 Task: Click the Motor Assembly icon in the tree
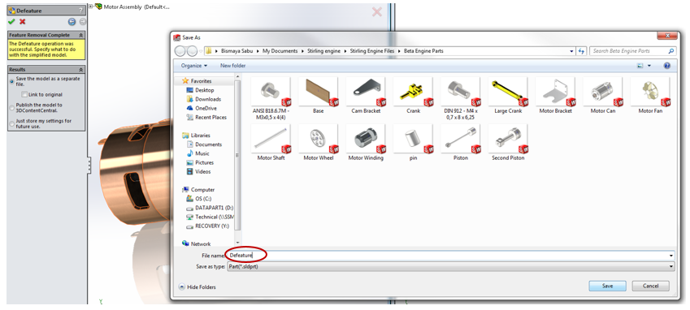click(x=98, y=6)
